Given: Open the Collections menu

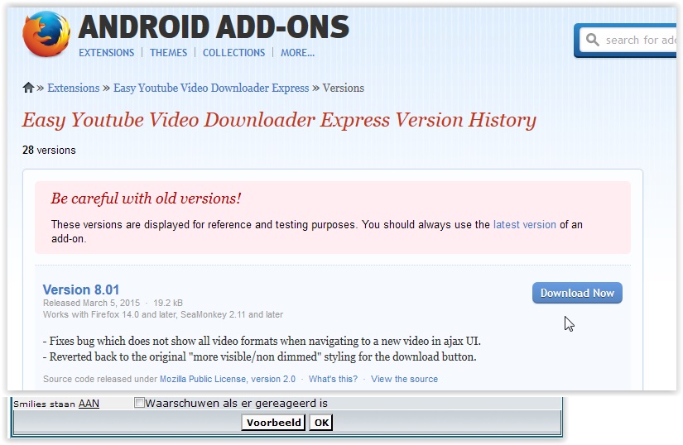Looking at the screenshot, I should click(x=233, y=53).
